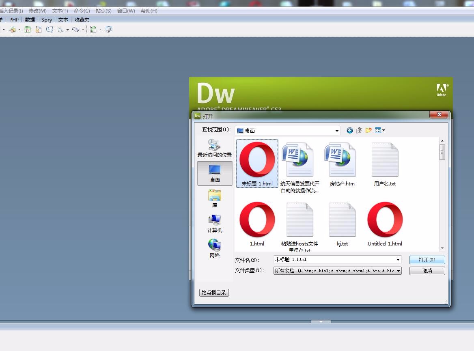The height and width of the screenshot is (351, 474).
Task: Switch to the Spry insert tab
Action: click(47, 19)
